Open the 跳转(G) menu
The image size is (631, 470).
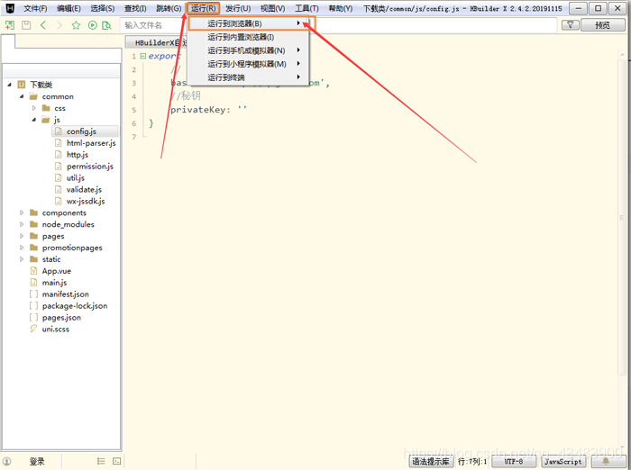point(169,8)
